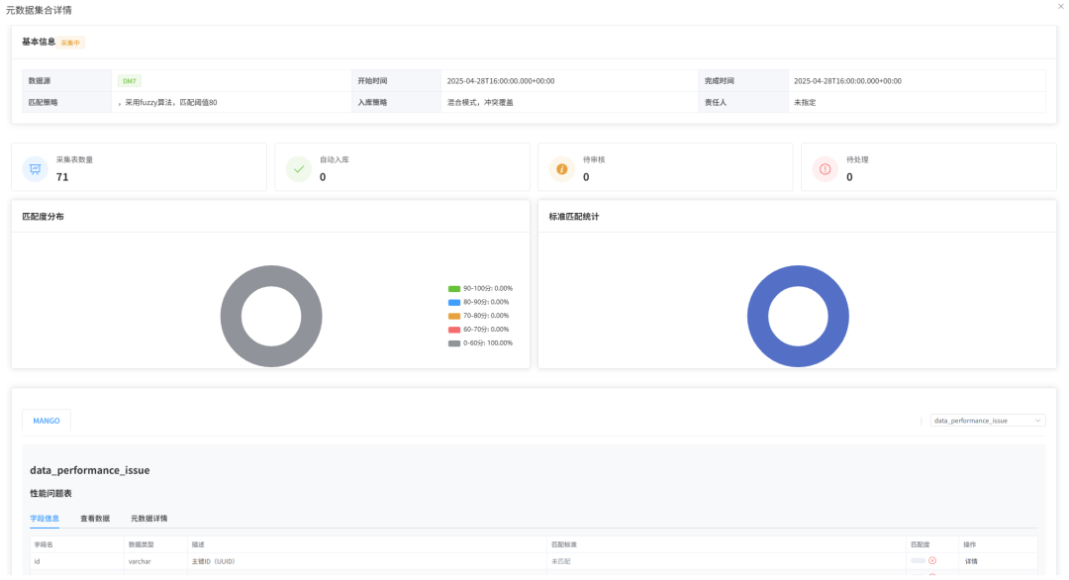Click the id field name cell
Image resolution: width=1069 pixels, height=580 pixels.
coord(37,561)
